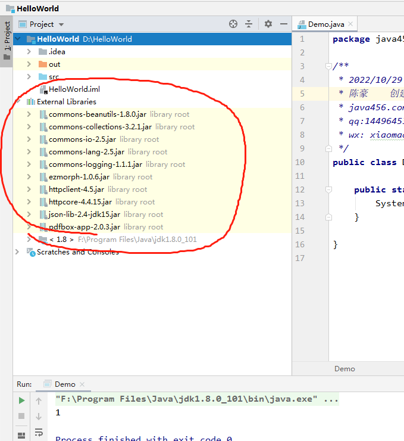Click the commons-io jar library icon

click(43, 139)
